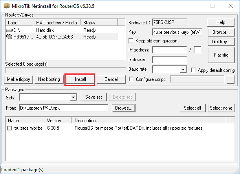Click the Software ID field

point(170,22)
